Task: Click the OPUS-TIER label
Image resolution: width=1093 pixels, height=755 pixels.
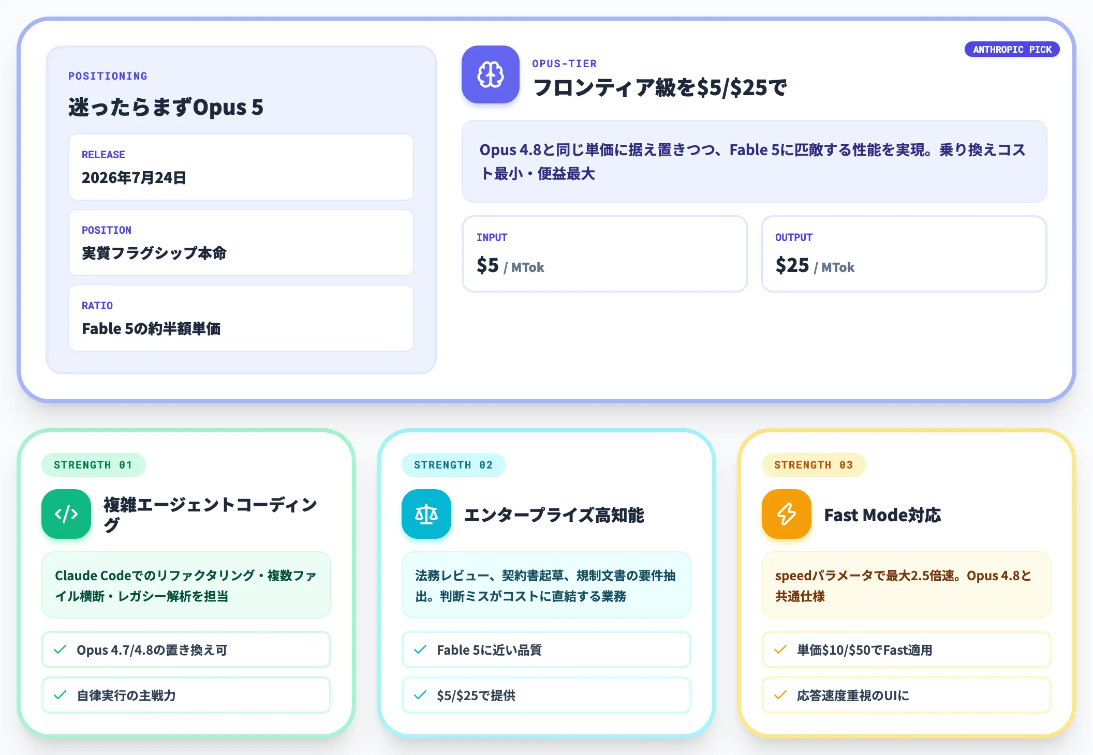Action: tap(565, 64)
